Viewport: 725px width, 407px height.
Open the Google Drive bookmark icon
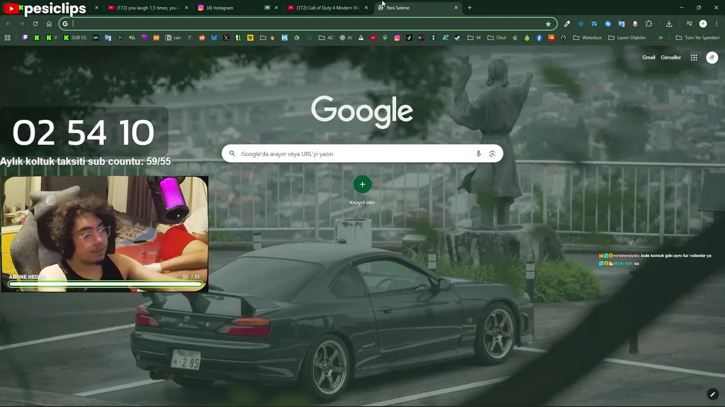(x=296, y=38)
